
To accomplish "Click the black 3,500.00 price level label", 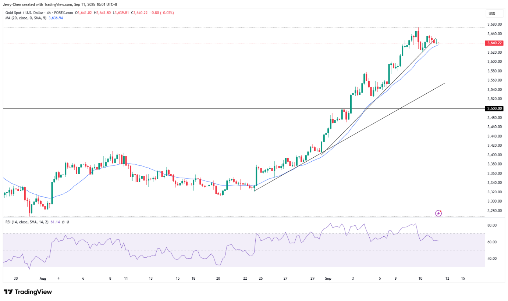I will pyautogui.click(x=494, y=109).
